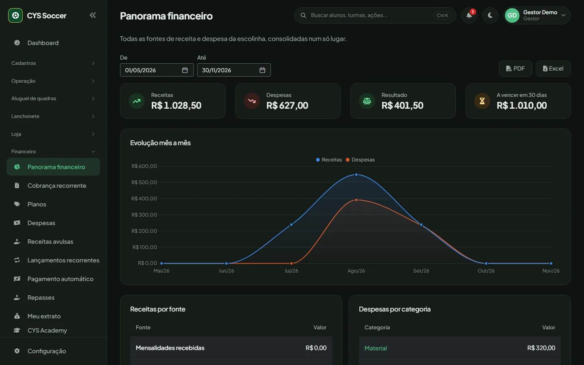Screen dimensions: 584x365
Task: Collapse the Financeiro section
Action: click(x=53, y=152)
